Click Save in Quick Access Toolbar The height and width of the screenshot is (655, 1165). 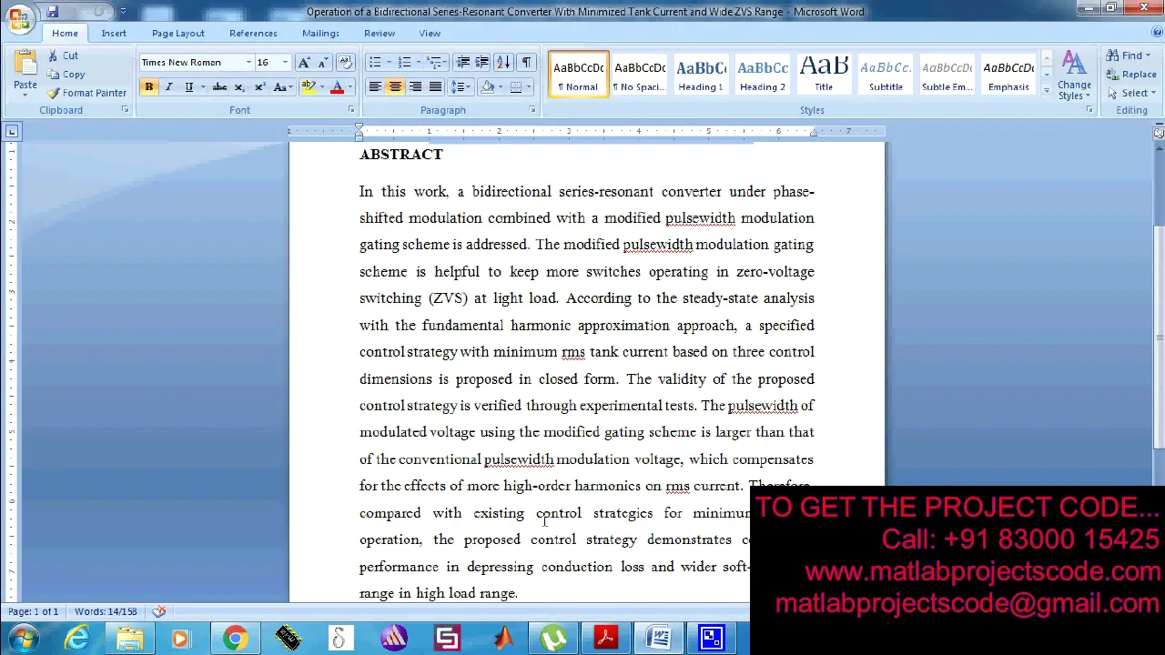(x=52, y=12)
